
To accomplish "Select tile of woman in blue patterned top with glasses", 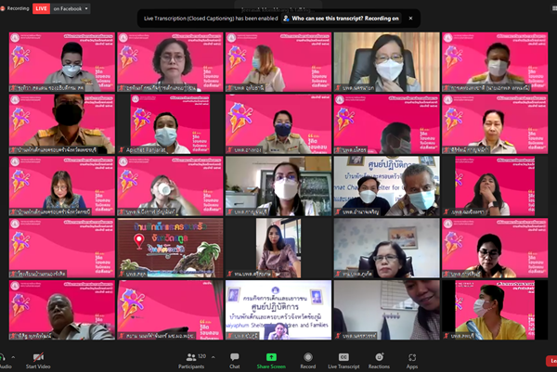I will (x=62, y=186).
